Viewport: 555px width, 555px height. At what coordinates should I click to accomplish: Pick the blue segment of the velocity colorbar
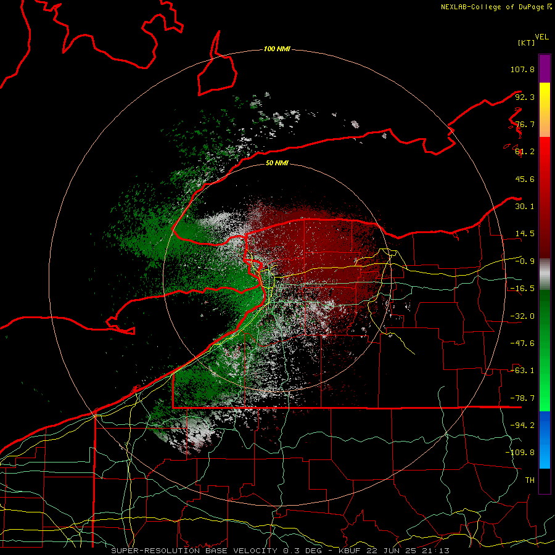pyautogui.click(x=545, y=440)
